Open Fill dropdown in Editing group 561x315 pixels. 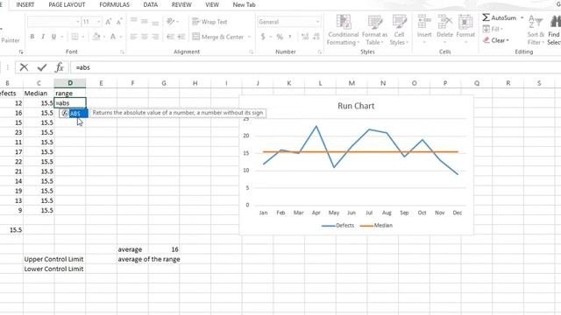pos(493,29)
